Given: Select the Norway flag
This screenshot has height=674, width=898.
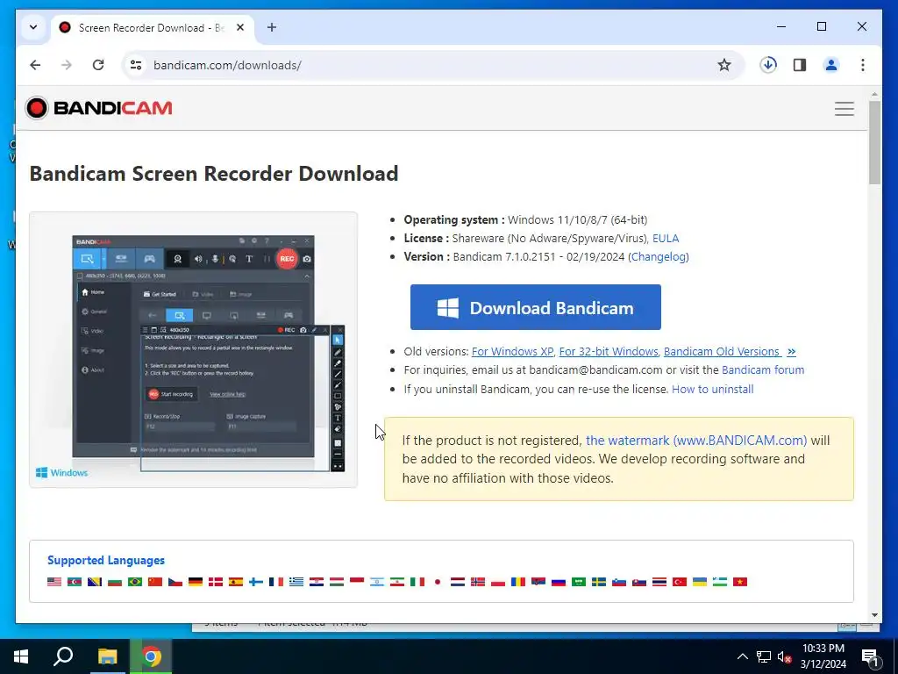Looking at the screenshot, I should click(478, 582).
